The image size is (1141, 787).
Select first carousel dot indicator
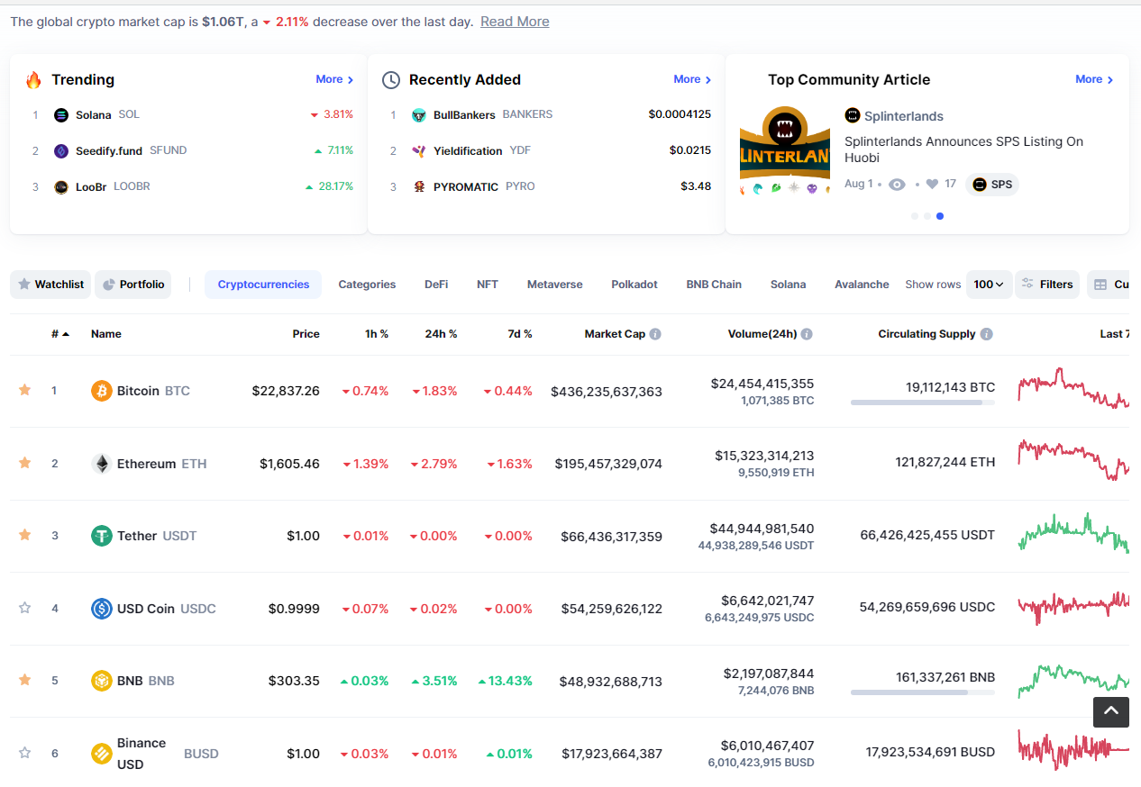915,216
